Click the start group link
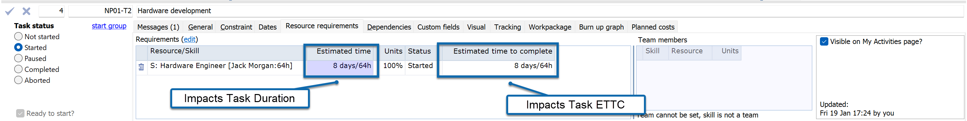The image size is (967, 121). (x=109, y=26)
